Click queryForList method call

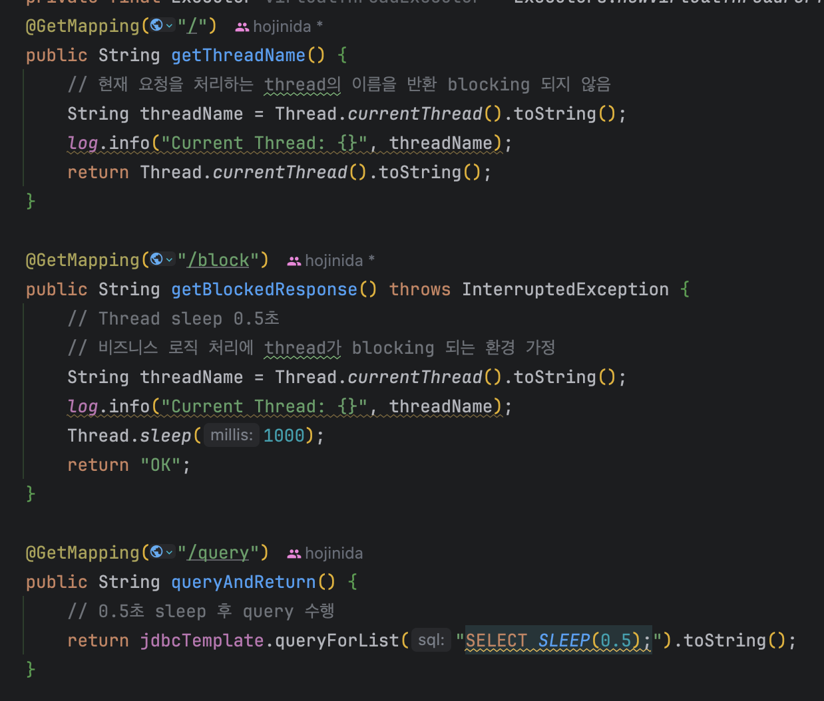pos(337,640)
